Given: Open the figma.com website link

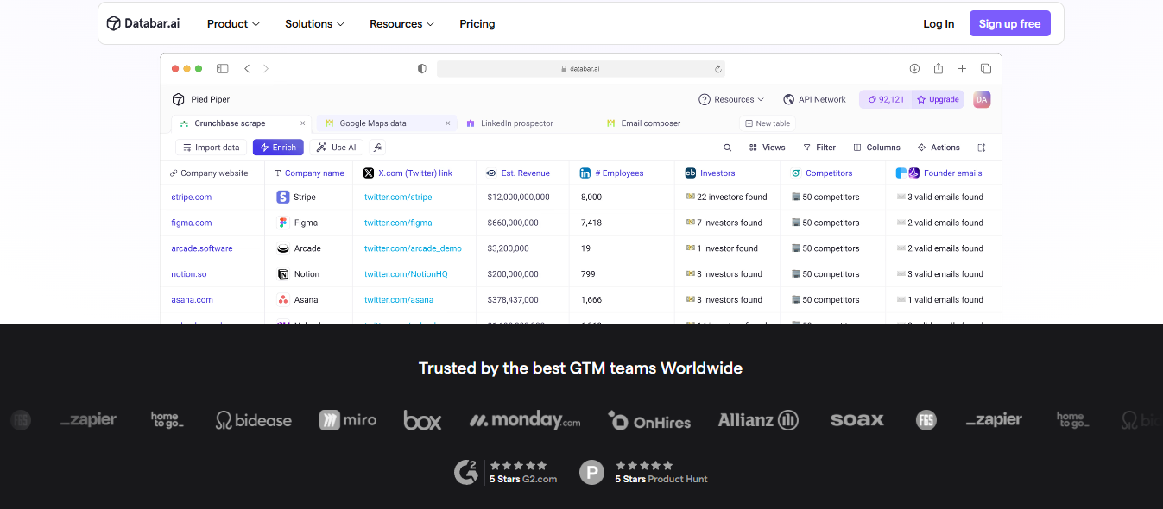Looking at the screenshot, I should (x=192, y=223).
